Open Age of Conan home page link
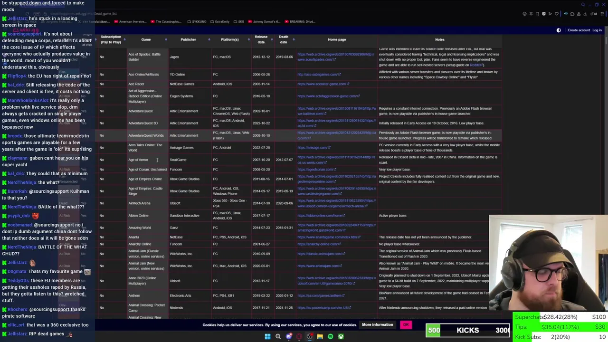Screen dimensions: 608x342 coord(316,170)
